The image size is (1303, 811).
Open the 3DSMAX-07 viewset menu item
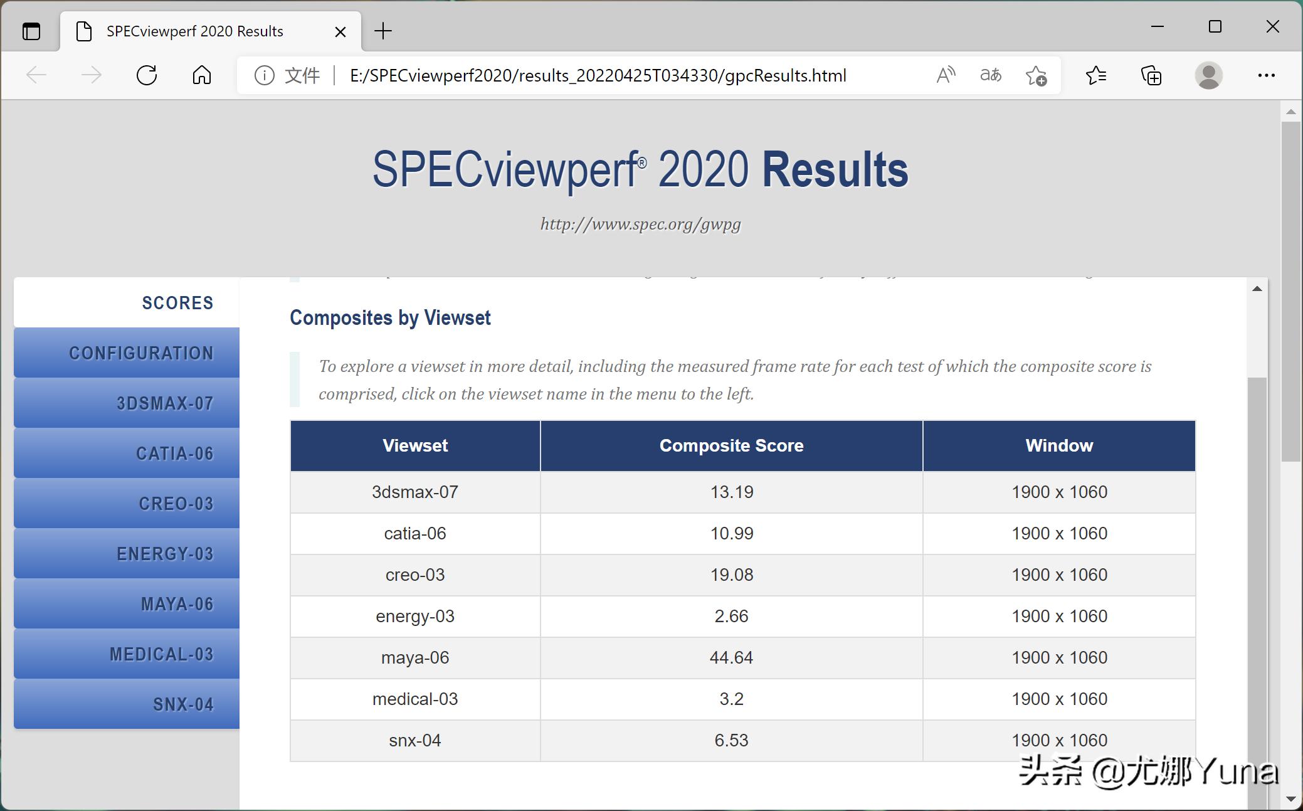pos(127,403)
